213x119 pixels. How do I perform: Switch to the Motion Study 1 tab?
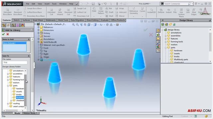coord(30,113)
